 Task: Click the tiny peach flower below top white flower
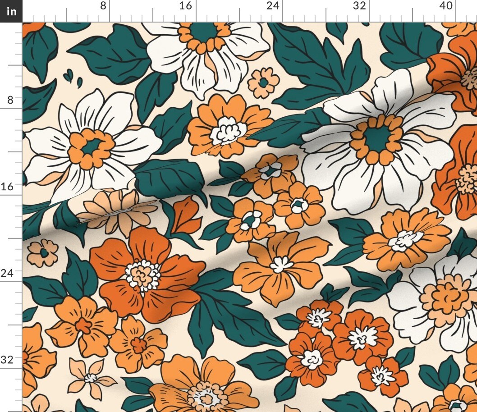pos(263,82)
